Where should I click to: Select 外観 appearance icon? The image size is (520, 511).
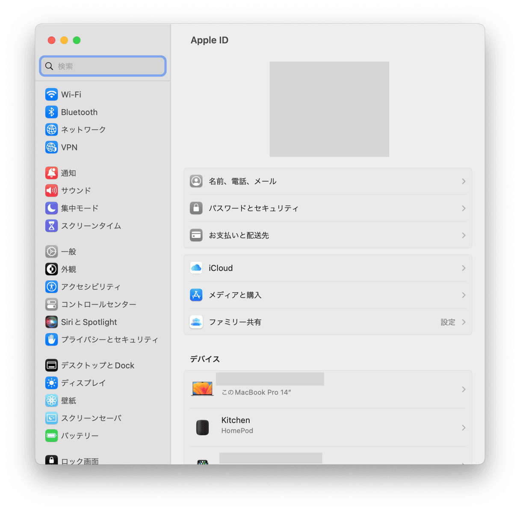click(x=51, y=269)
